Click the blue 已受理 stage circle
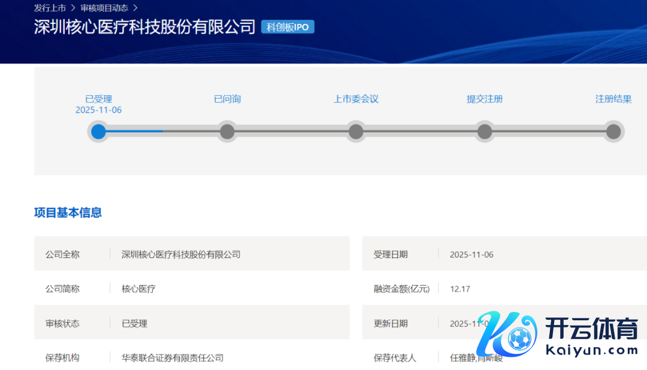This screenshot has width=647, height=370. click(x=98, y=131)
